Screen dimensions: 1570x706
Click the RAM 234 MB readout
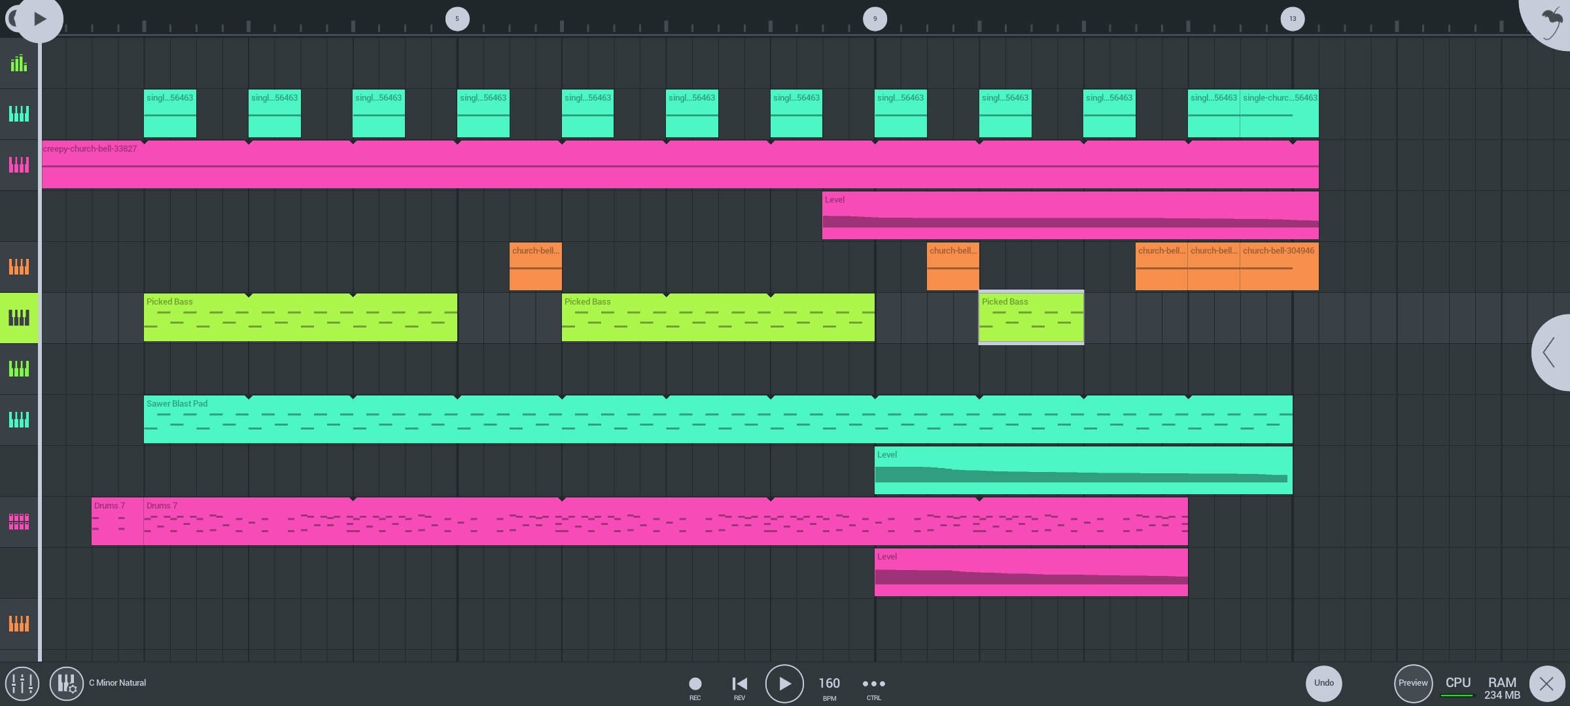[1502, 688]
